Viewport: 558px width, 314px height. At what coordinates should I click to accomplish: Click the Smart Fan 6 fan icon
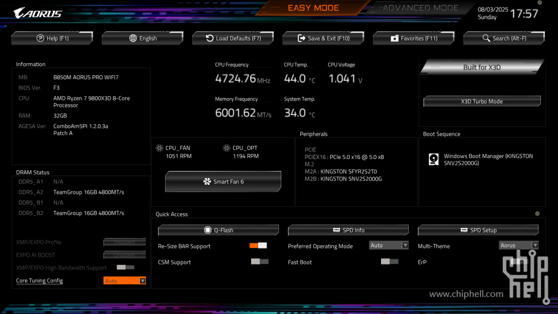[x=207, y=182]
